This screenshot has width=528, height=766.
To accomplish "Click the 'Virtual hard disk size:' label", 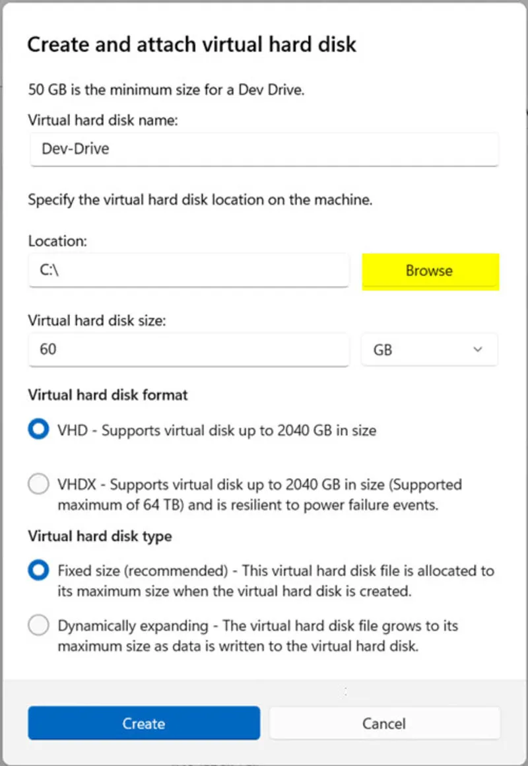I will (x=97, y=320).
